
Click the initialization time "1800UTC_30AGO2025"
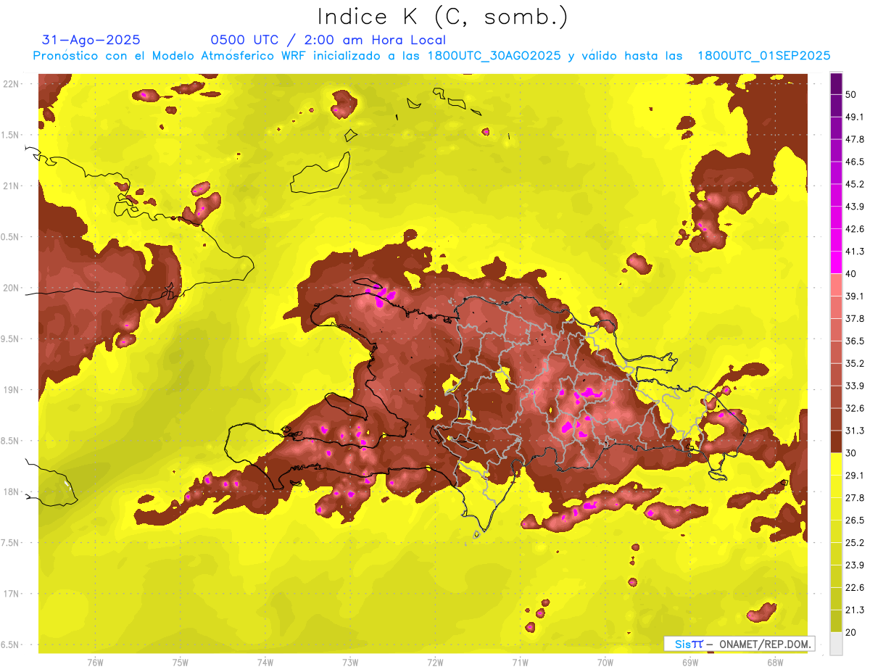coord(494,56)
